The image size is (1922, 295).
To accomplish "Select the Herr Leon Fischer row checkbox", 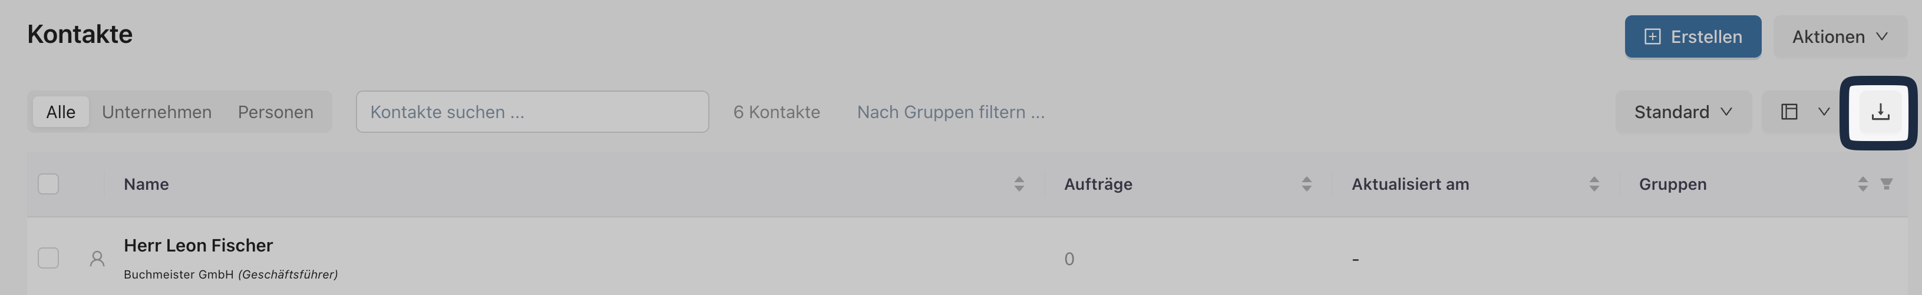I will 48,258.
